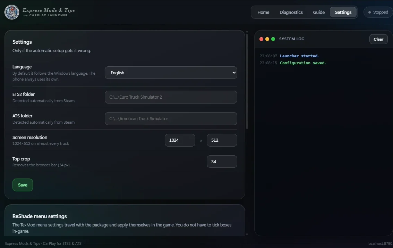Click the yellow dot in System Log header

coord(267,39)
